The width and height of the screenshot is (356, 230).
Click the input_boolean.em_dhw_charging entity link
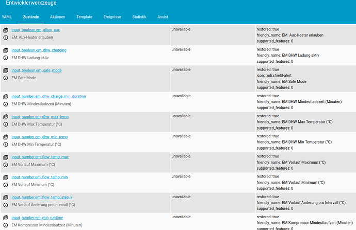point(39,50)
